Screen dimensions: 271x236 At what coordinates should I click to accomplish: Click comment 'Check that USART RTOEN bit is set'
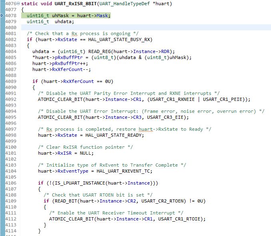[x=98, y=195]
